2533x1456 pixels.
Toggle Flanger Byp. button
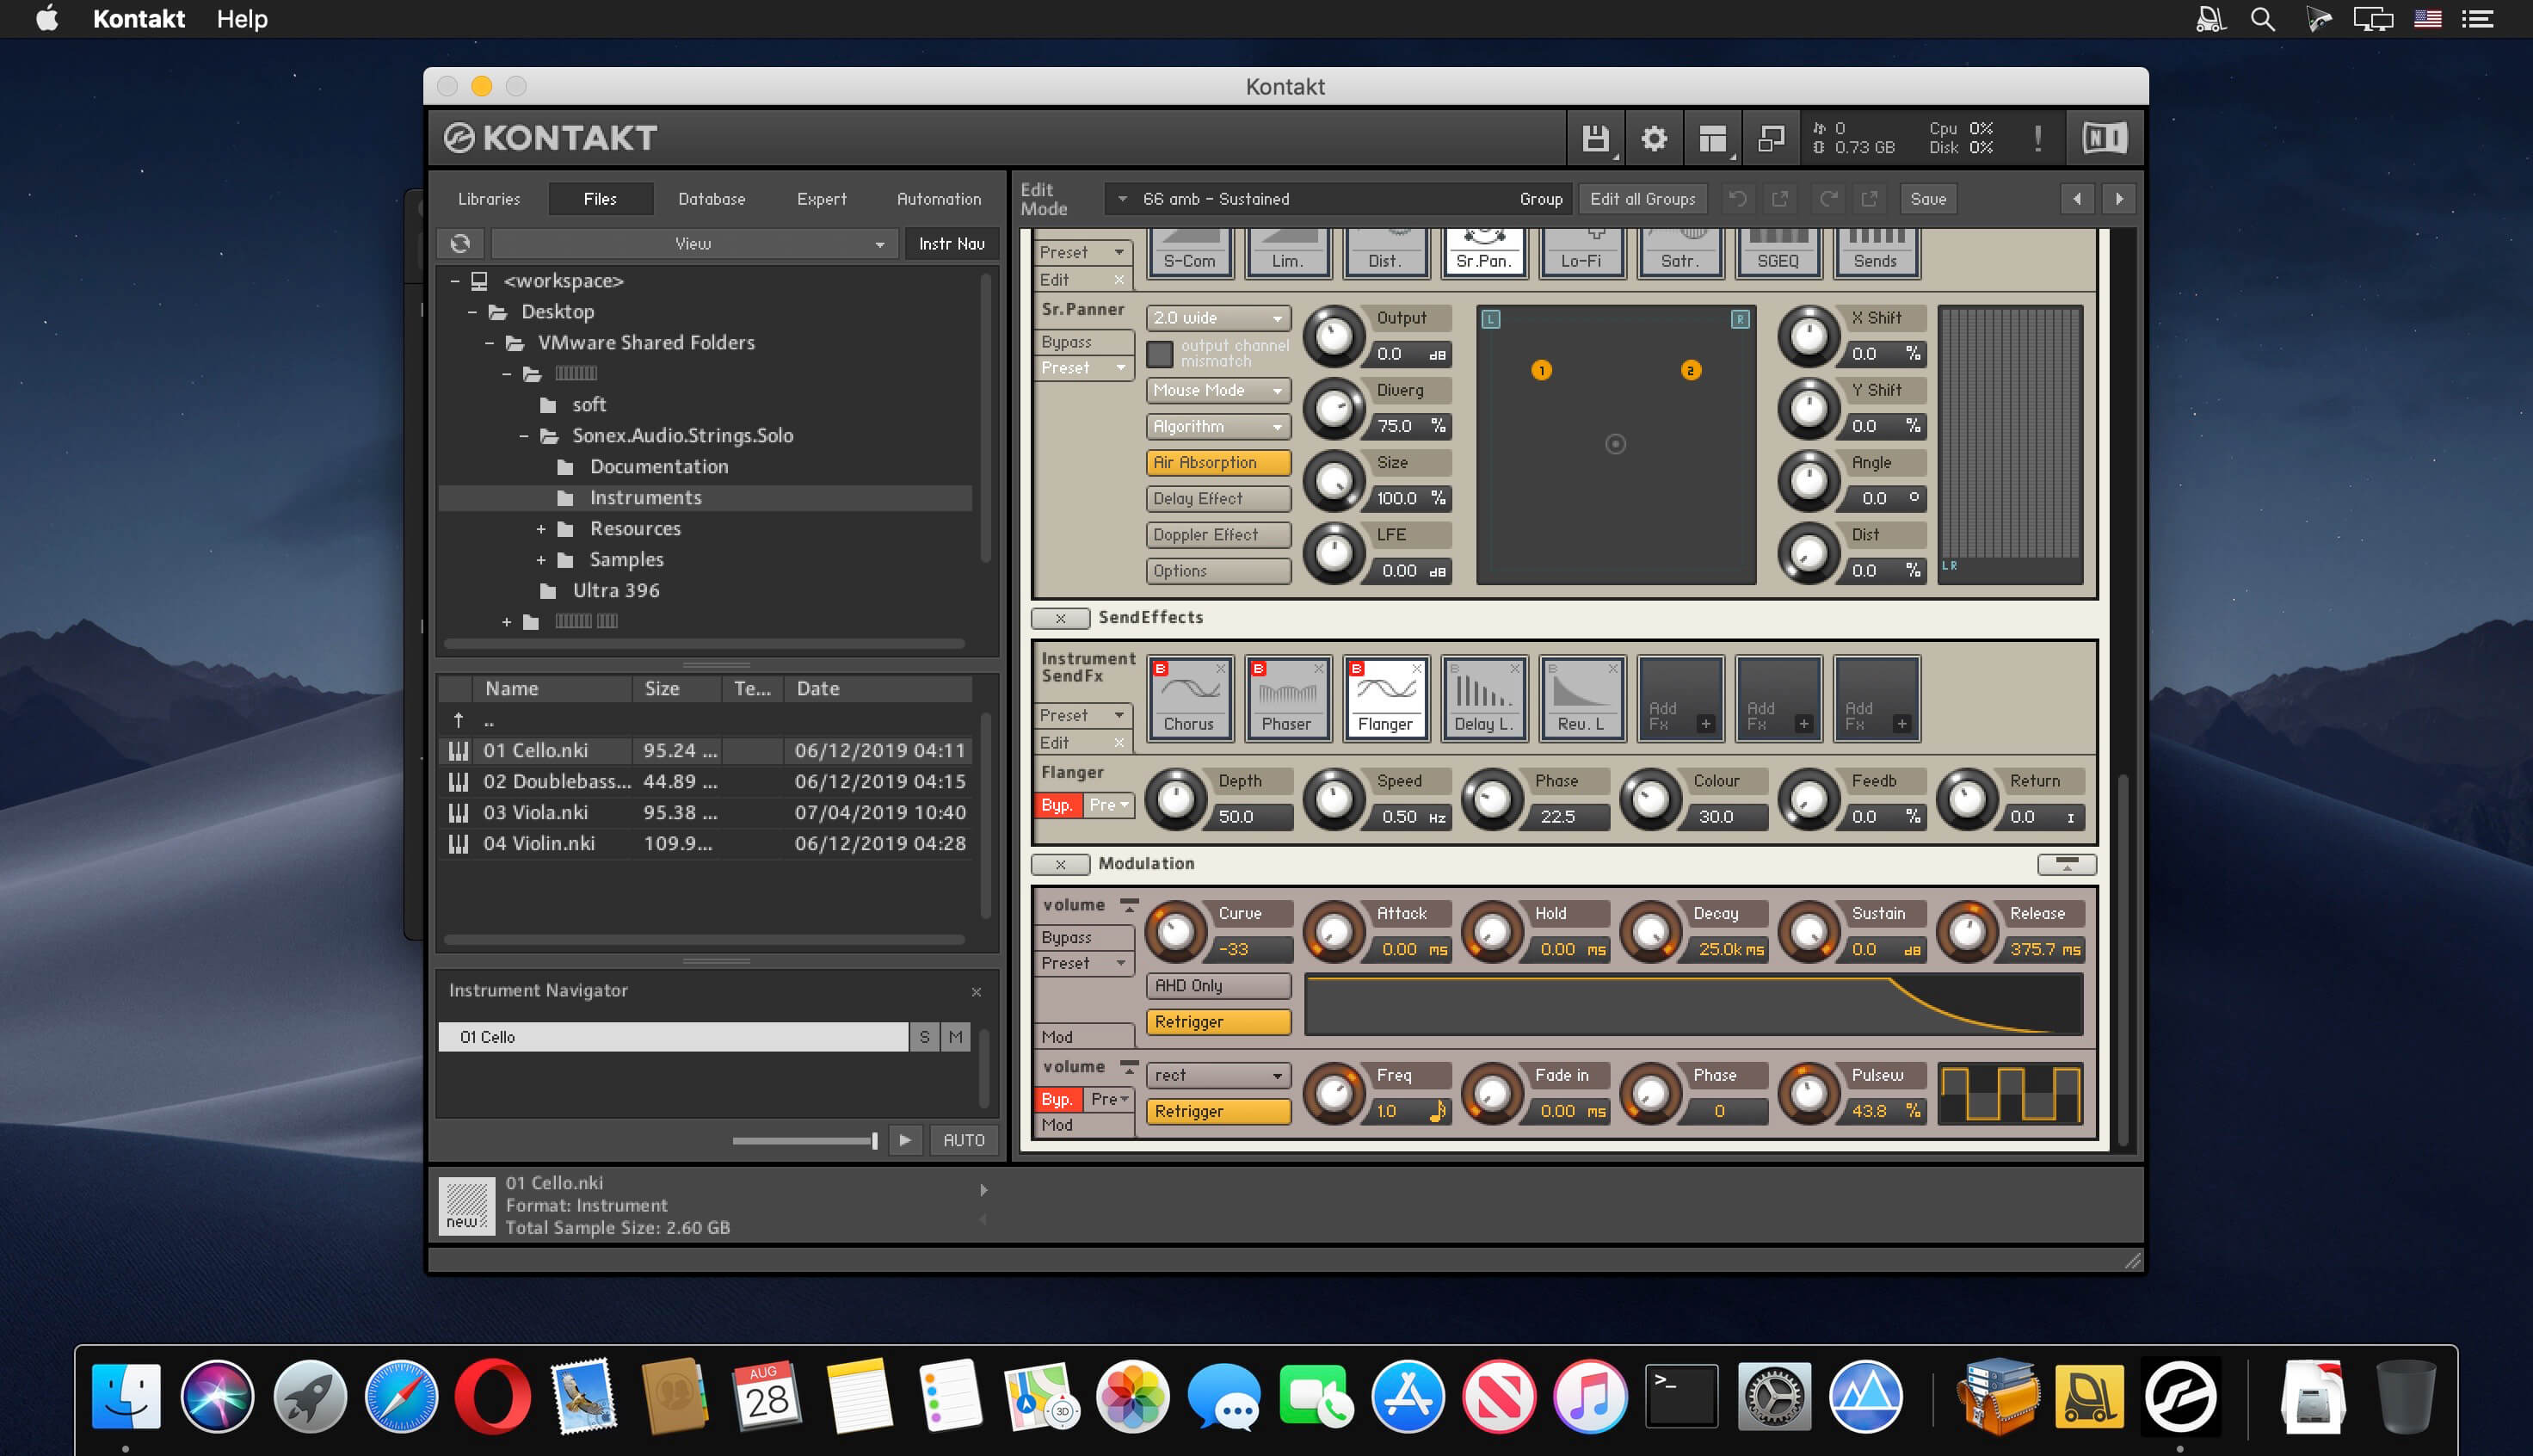coord(1057,805)
